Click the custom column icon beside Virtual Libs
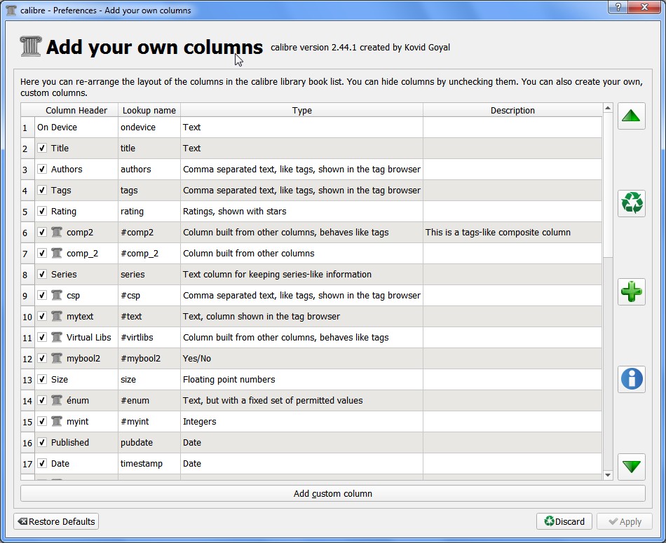The image size is (666, 543). click(57, 338)
